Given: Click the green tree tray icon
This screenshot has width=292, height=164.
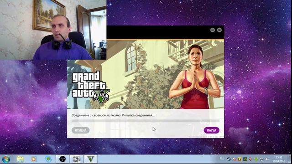Looking at the screenshot, I should point(256,159).
